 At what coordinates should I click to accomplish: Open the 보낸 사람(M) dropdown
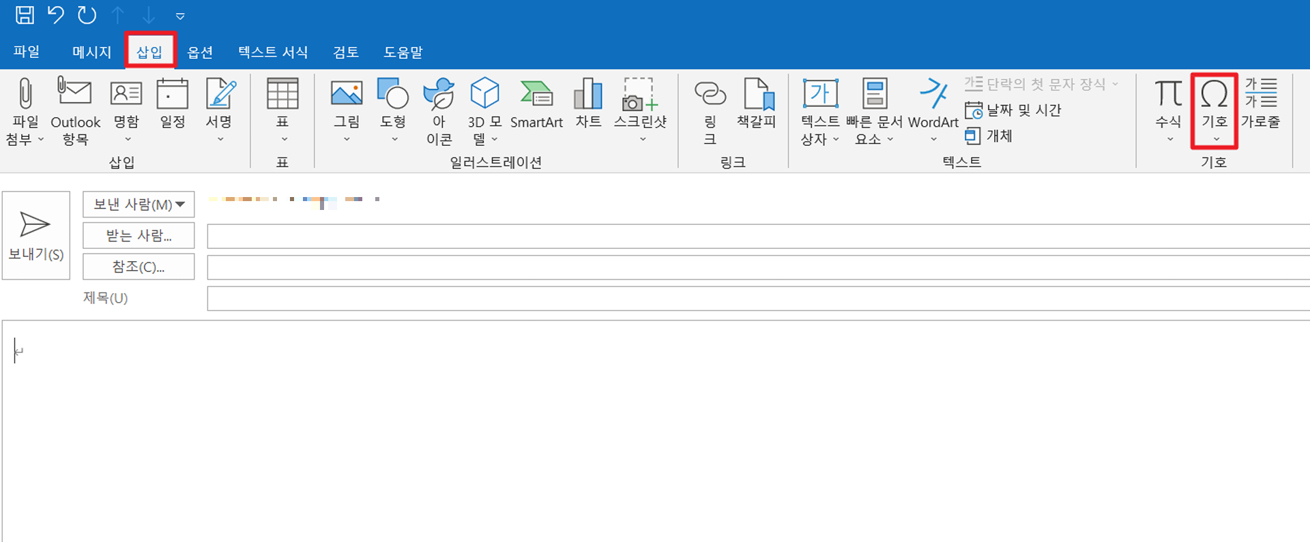139,204
